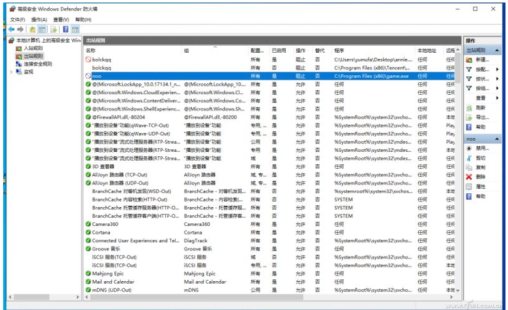This screenshot has height=310, width=508.
Task: Click 禁用... disable rule action
Action: click(x=482, y=148)
